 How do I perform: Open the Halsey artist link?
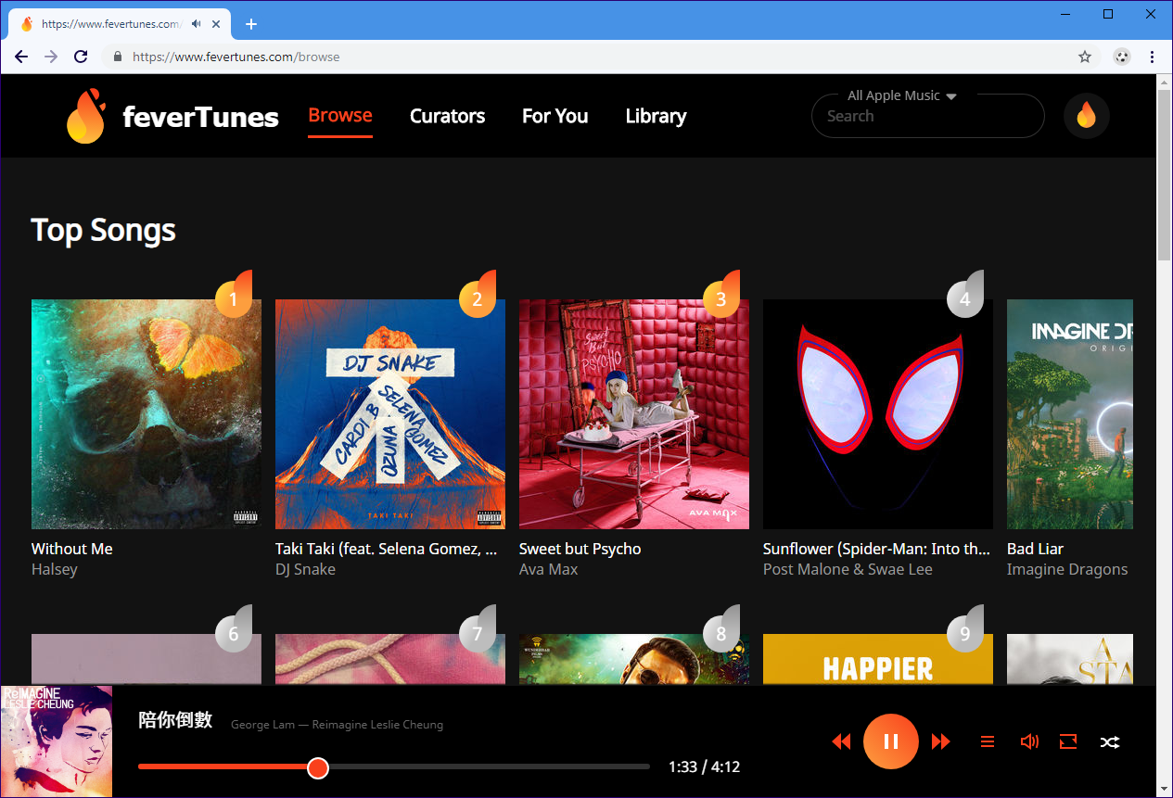click(x=55, y=569)
